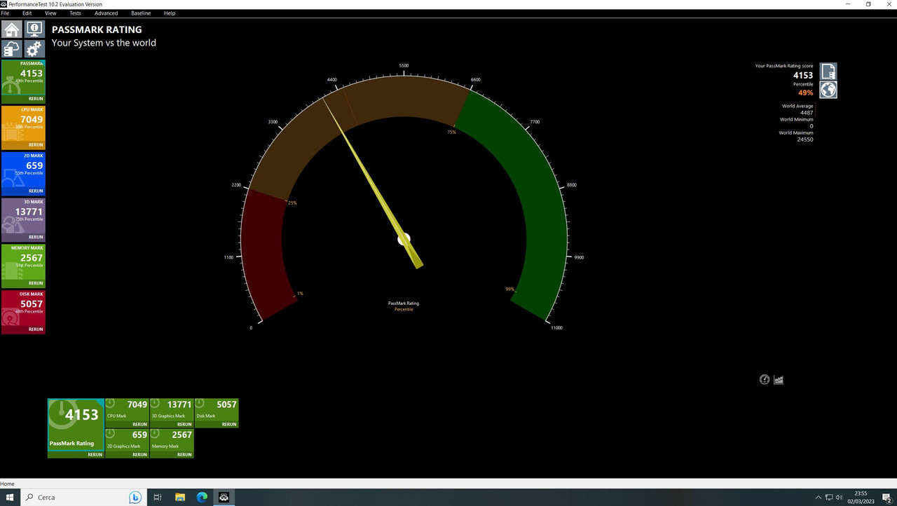Click the World Average 4487 value
The height and width of the screenshot is (506, 897).
tap(807, 113)
